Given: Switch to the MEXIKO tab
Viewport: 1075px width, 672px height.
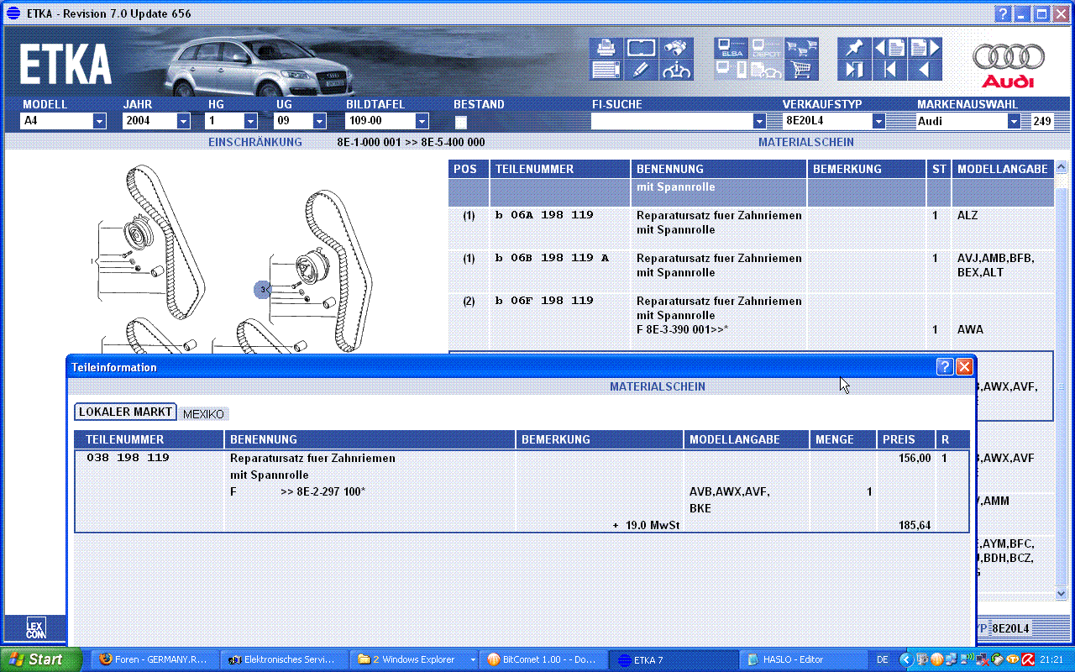Looking at the screenshot, I should click(x=204, y=414).
